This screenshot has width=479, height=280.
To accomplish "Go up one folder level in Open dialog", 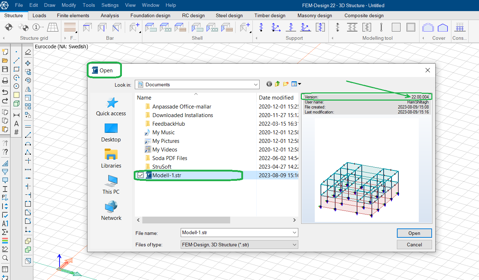I will coord(277,84).
